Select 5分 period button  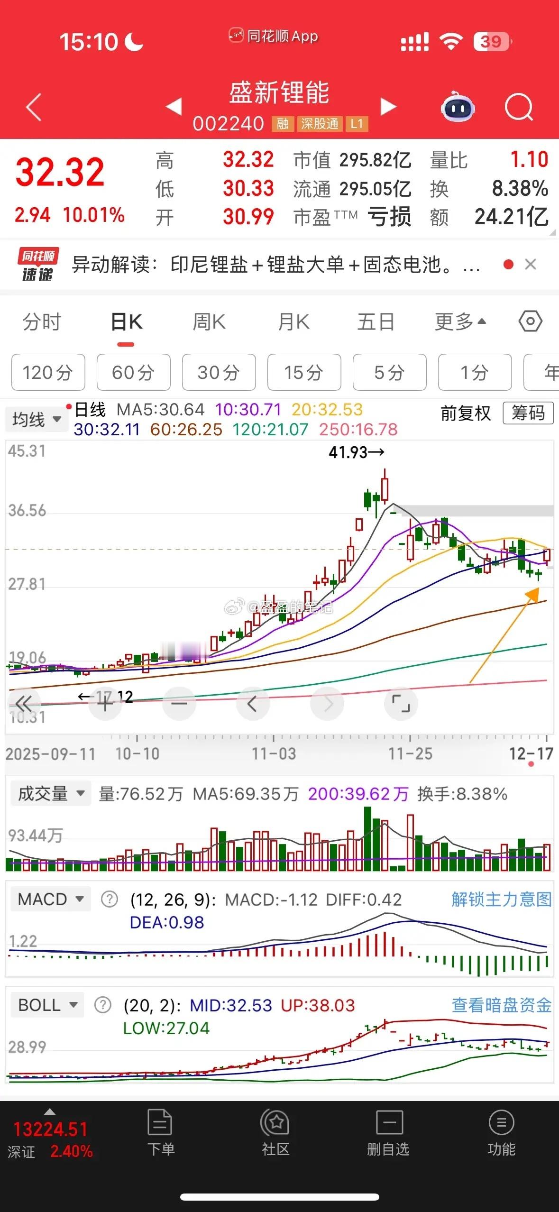click(390, 372)
